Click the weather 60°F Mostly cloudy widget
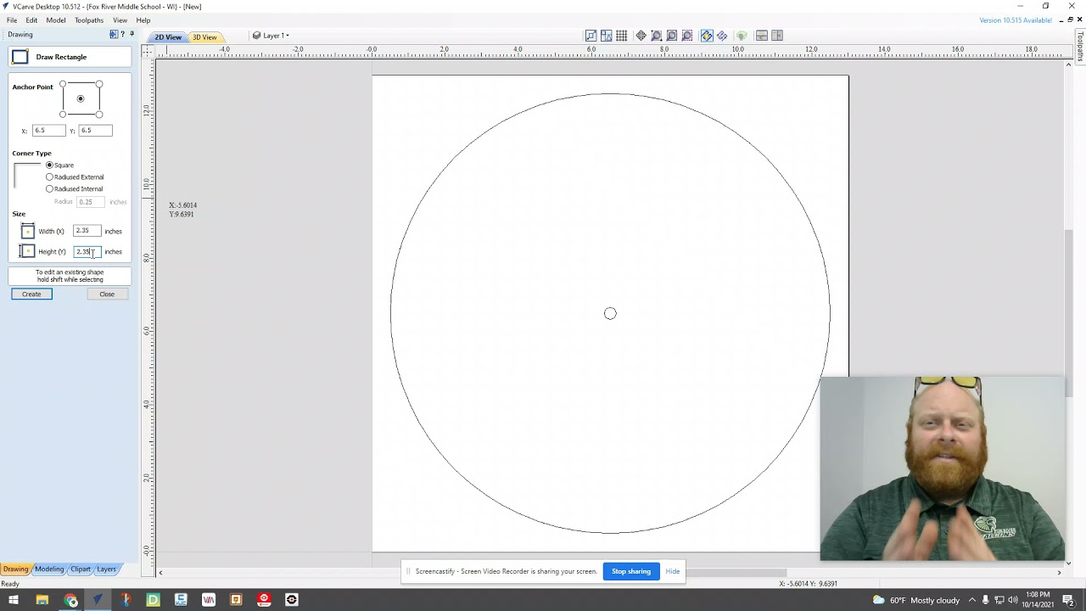 pos(915,600)
